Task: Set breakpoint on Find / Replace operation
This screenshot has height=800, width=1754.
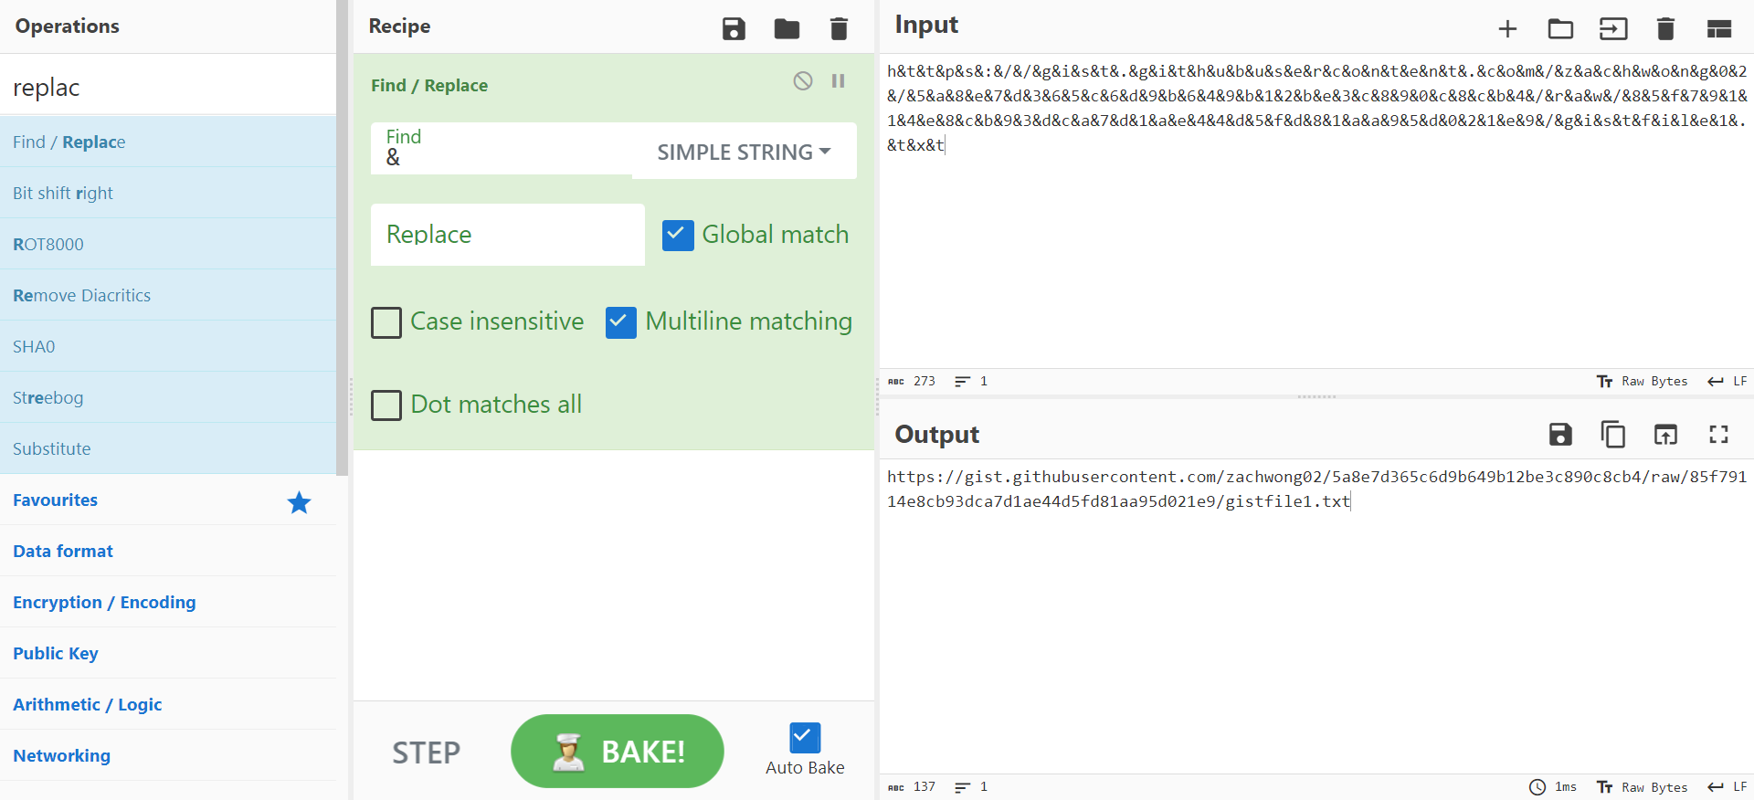Action: coord(838,81)
